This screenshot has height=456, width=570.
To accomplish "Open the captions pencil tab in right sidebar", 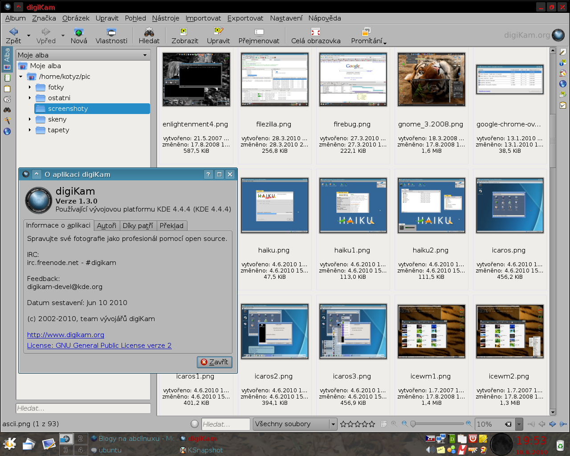I will tap(563, 52).
